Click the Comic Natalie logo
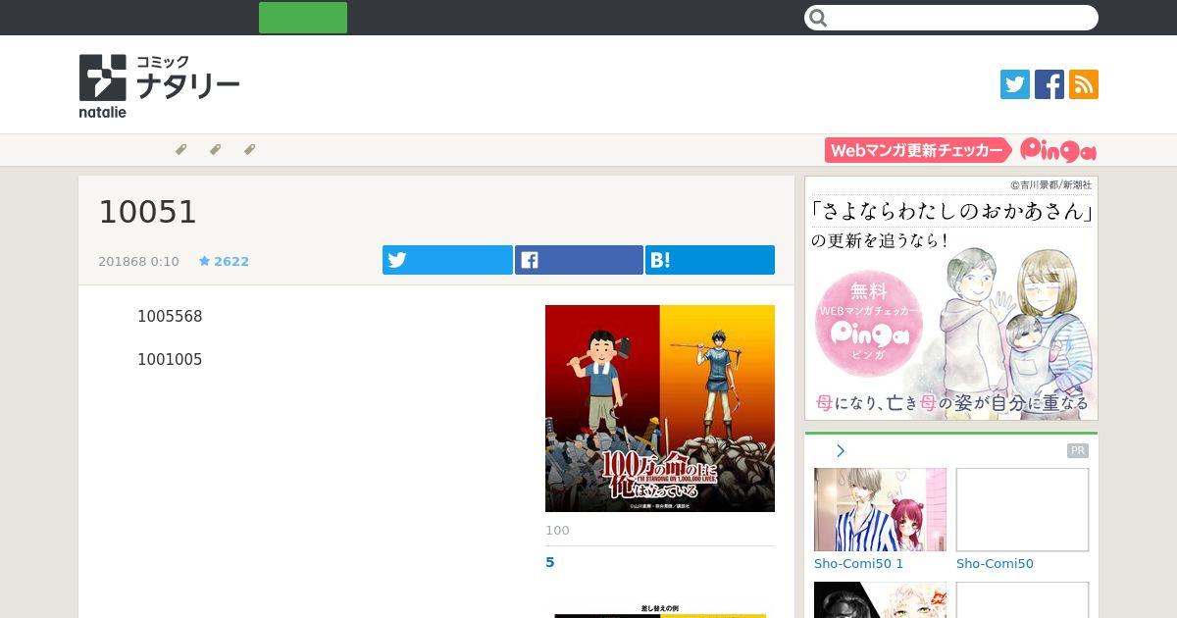This screenshot has height=618, width=1177. 159,86
